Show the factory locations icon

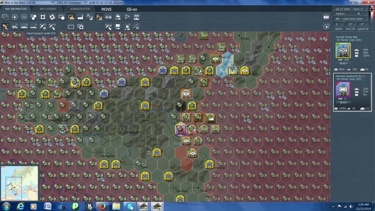(80, 17)
